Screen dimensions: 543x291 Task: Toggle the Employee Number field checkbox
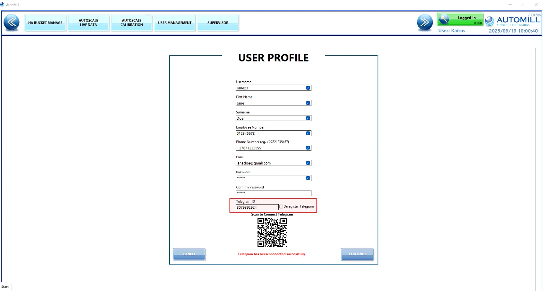308,133
